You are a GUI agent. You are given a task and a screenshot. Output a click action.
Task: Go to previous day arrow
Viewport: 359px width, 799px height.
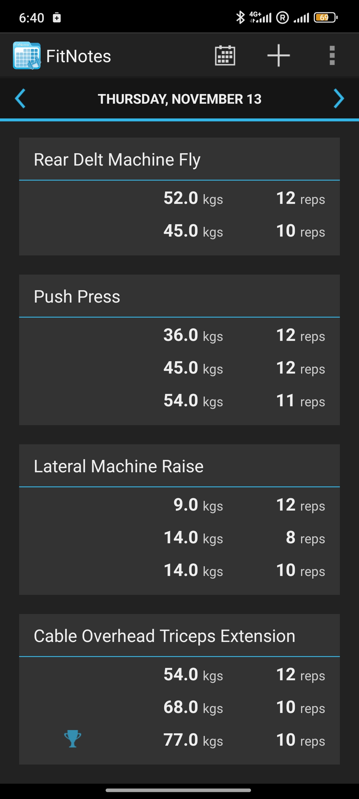pyautogui.click(x=20, y=99)
